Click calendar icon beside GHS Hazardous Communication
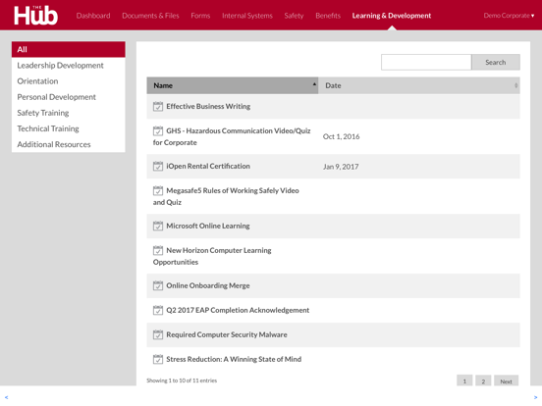The image size is (542, 406). click(x=158, y=130)
